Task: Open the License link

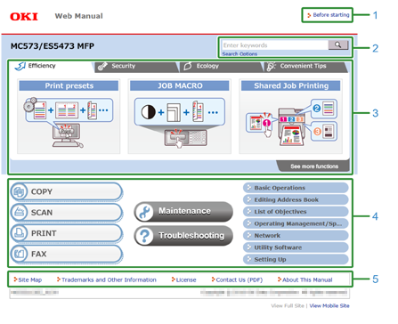Action: [183, 279]
